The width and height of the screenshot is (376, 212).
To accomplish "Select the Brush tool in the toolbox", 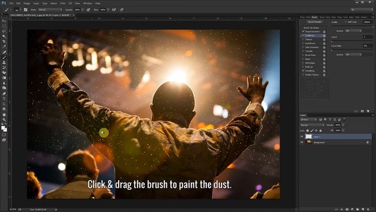I will (4, 57).
